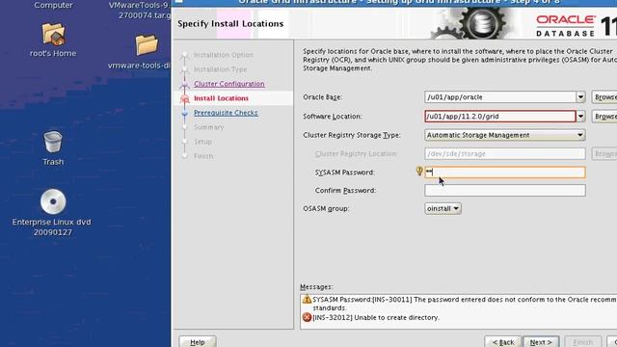Screen dimensions: 617x347
Task: Click the Summary step label
Action: click(x=208, y=127)
